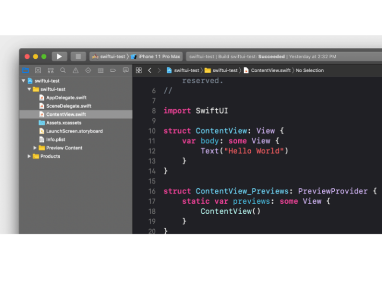Click ContentView.swift in the jump bar
The width and height of the screenshot is (382, 287).
[270, 70]
